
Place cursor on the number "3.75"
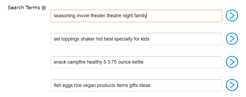112,62
